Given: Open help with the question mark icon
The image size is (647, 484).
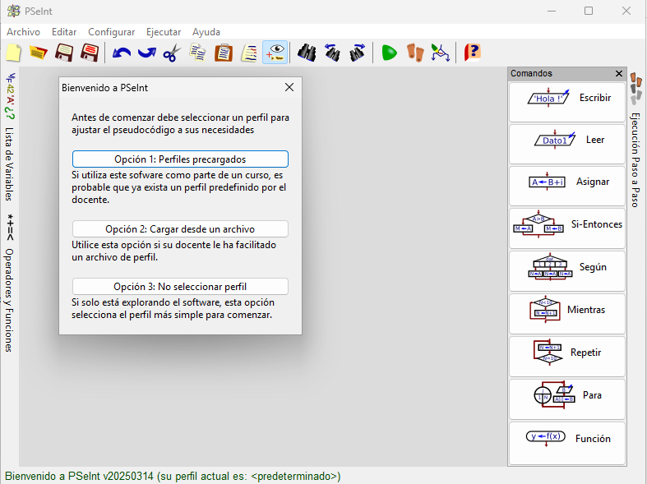Looking at the screenshot, I should pos(472,53).
